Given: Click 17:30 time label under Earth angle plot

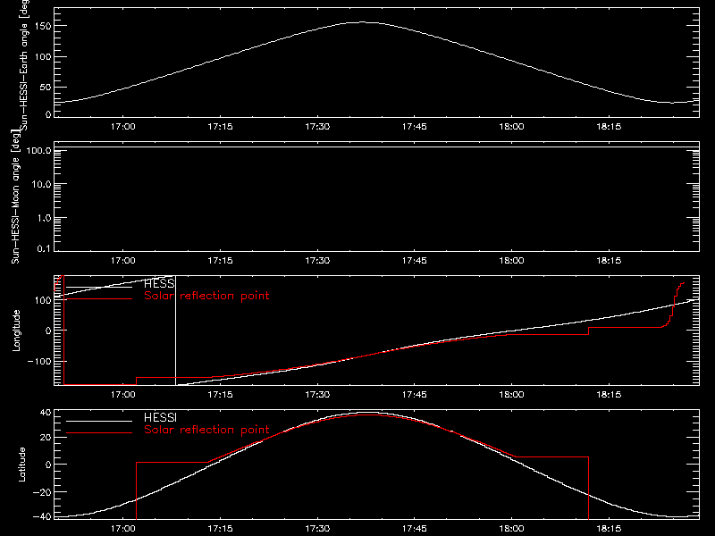Looking at the screenshot, I should 317,127.
